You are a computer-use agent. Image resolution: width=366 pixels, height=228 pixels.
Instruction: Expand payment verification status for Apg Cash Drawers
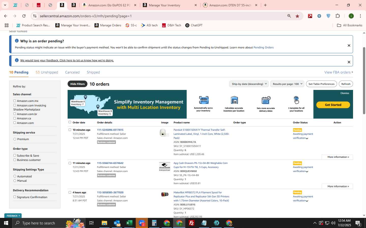[x=307, y=172]
